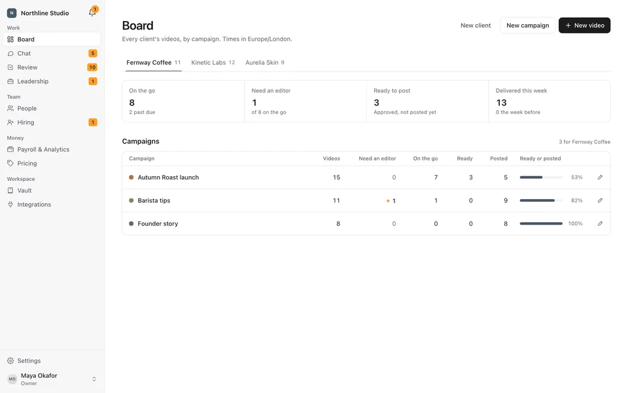Screen dimensions: 628x393
Task: Click the "3 for Fernway Coffee" label
Action: 584,142
